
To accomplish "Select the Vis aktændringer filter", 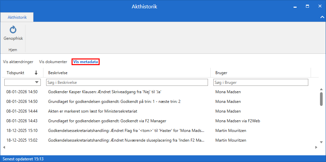I will [x=18, y=62].
